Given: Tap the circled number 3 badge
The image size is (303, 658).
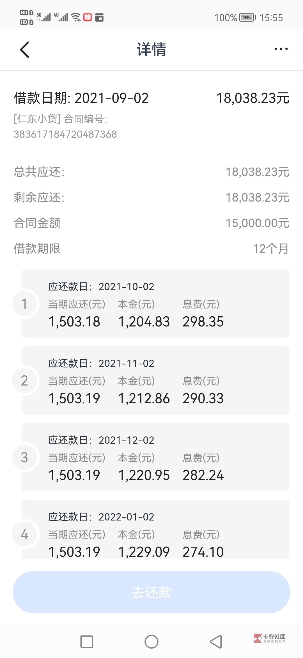Looking at the screenshot, I should (24, 457).
